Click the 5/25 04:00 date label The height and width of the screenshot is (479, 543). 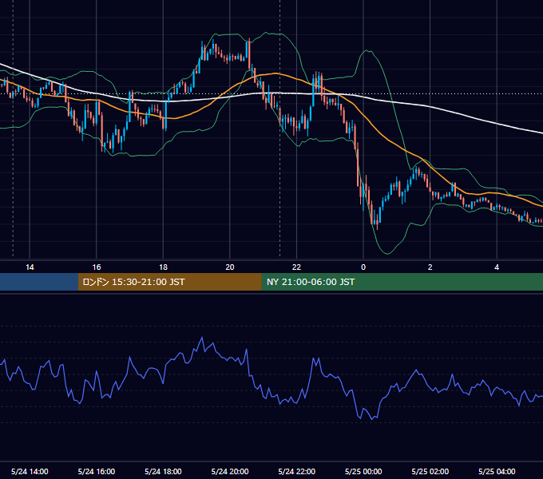point(497,471)
